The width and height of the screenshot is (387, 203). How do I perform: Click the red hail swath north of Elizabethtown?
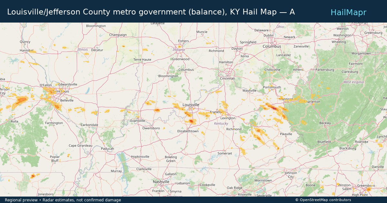click(192, 121)
